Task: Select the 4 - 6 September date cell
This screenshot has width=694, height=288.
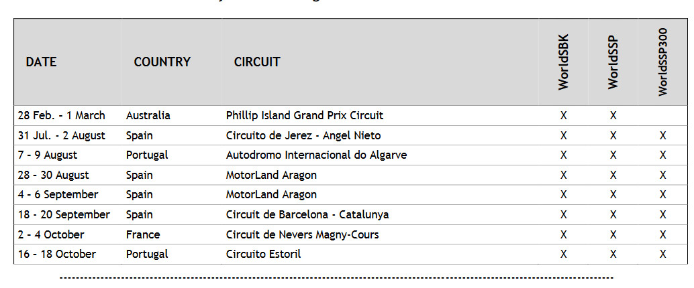Action: (58, 195)
